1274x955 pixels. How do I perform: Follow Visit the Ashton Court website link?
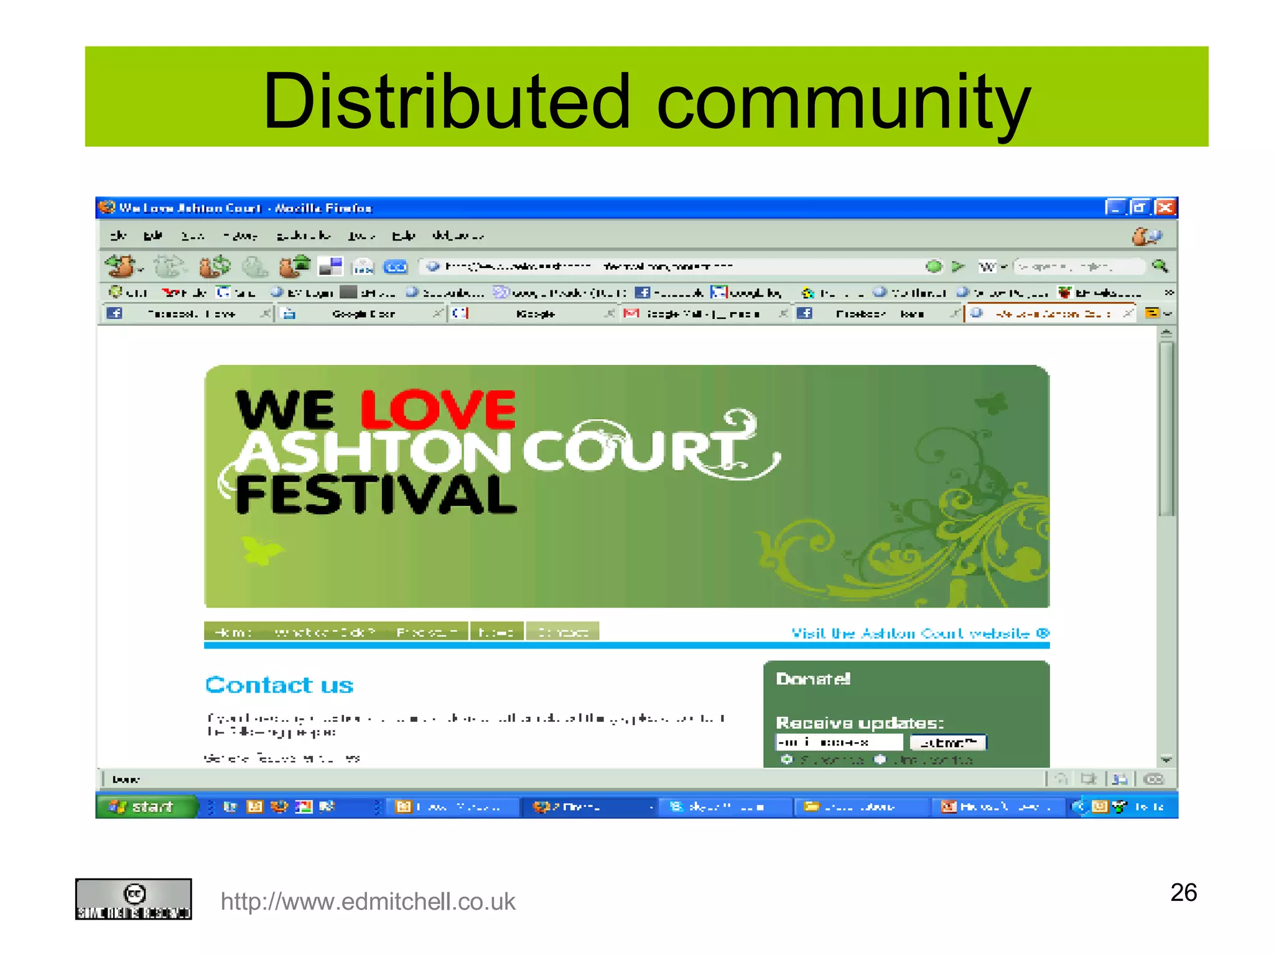click(920, 633)
